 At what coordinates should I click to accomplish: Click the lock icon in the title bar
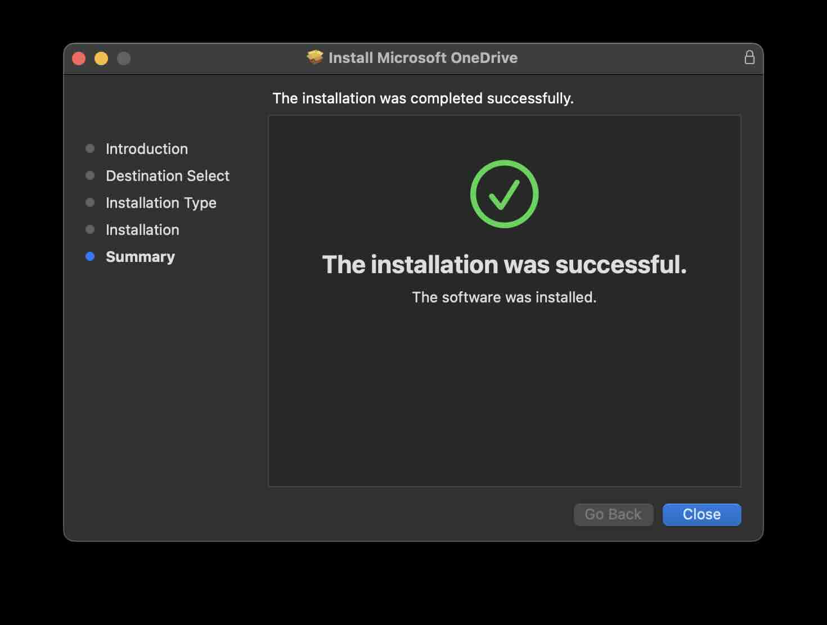click(750, 57)
